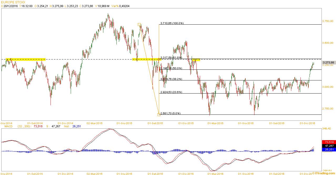
Task: Click the EUROPE STOXX chart title
Action: 13,2
